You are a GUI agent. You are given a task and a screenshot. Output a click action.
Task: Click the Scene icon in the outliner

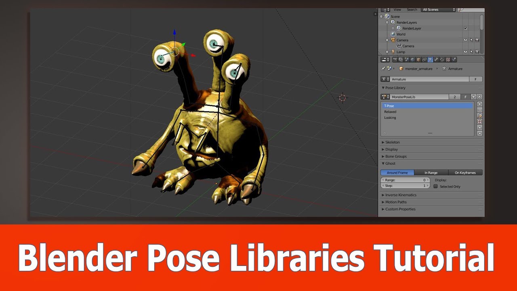tap(387, 16)
